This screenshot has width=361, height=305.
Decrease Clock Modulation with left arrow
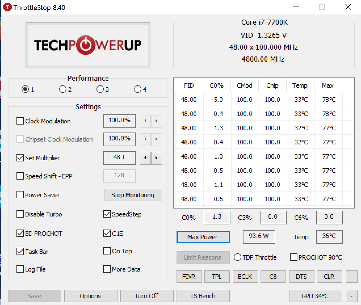145,121
